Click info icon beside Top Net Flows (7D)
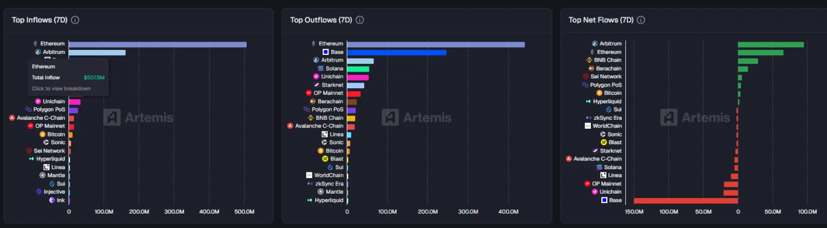The width and height of the screenshot is (827, 228). 641,20
